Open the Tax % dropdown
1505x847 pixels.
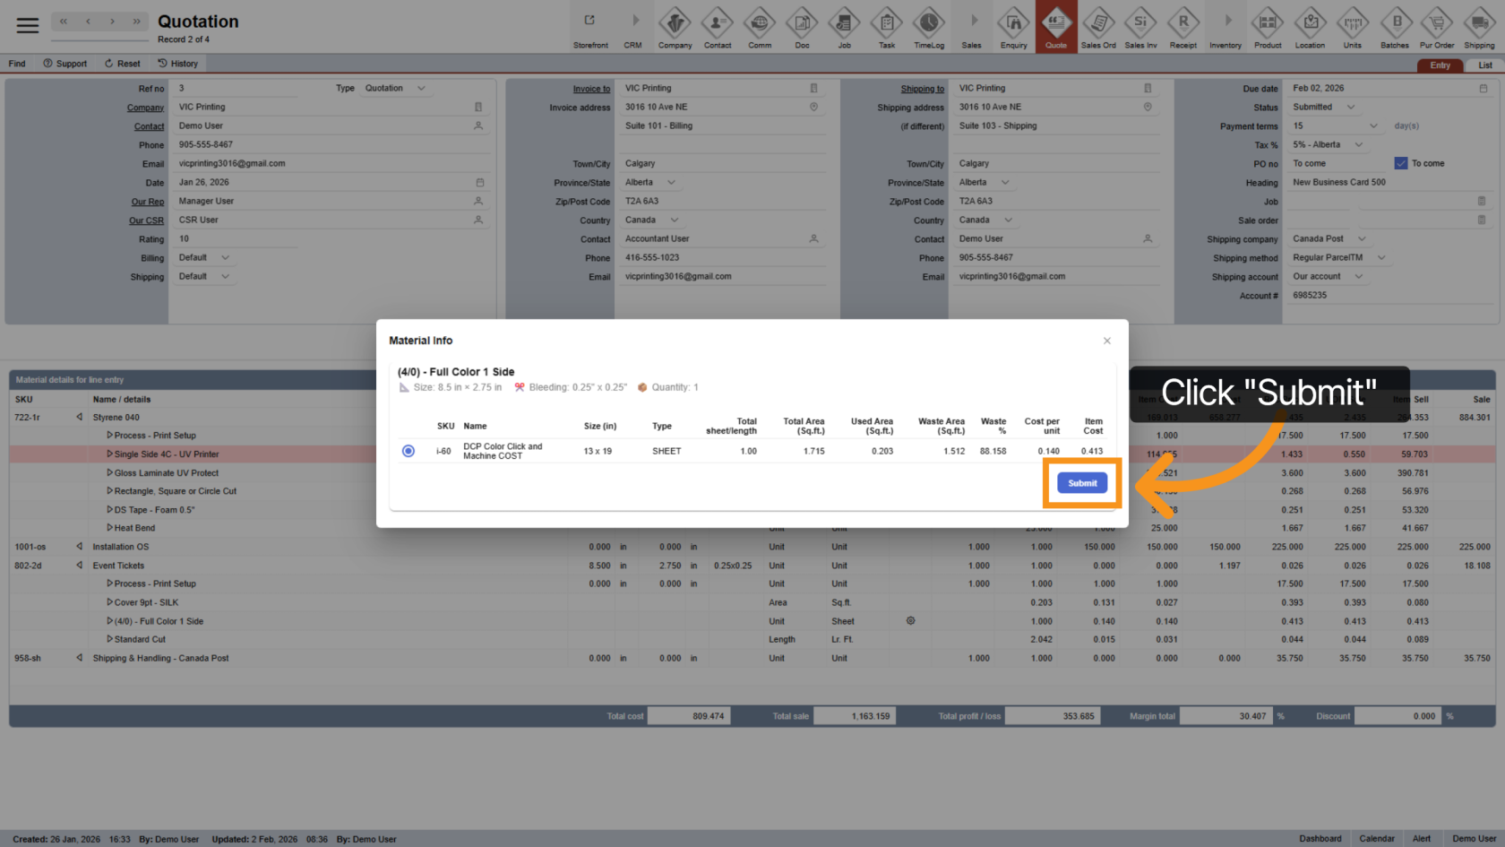pyautogui.click(x=1359, y=145)
